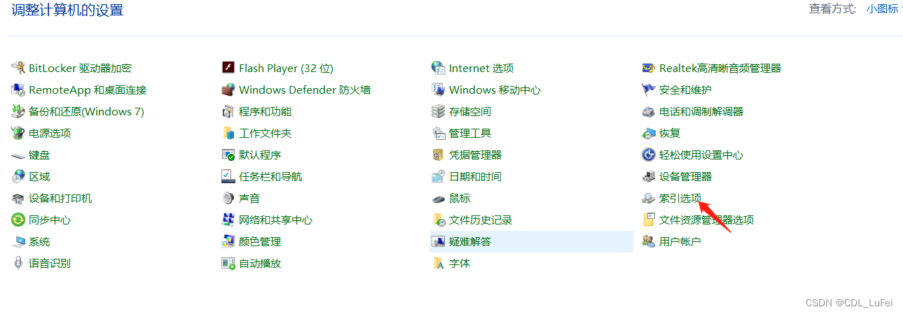Image resolution: width=903 pixels, height=314 pixels.
Task: Click the 电源选项 battery icon
Action: 18,133
